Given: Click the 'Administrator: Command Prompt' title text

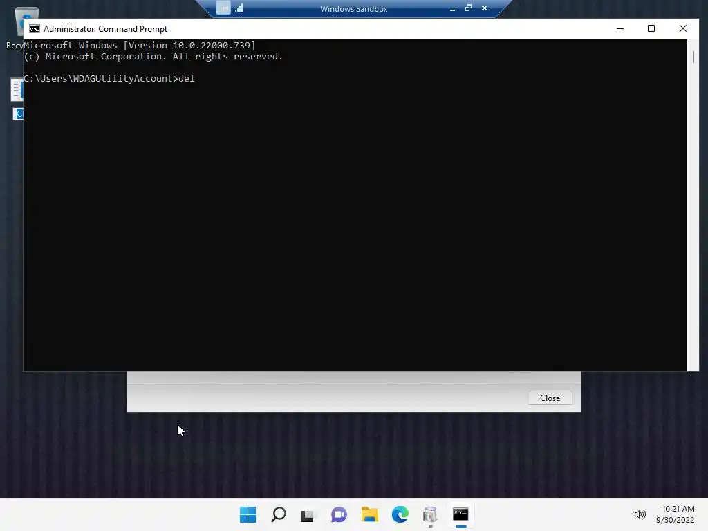Looking at the screenshot, I should (x=105, y=29).
